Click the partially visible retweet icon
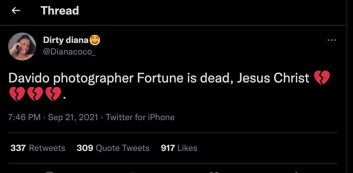Image resolution: width=353 pixels, height=173 pixels. pyautogui.click(x=131, y=172)
